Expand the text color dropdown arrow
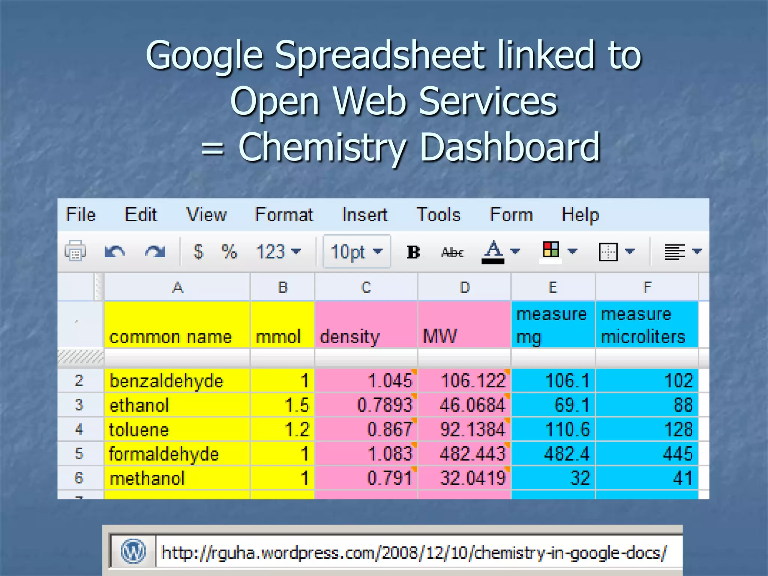 pyautogui.click(x=516, y=251)
